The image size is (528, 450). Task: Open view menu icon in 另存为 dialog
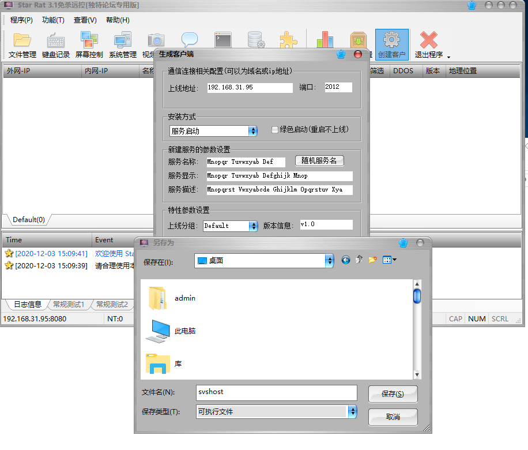pos(389,260)
